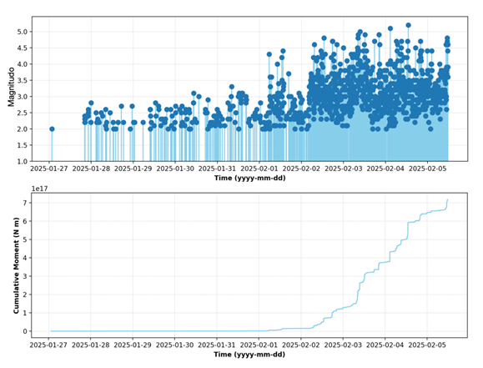Click the 2025-02-01 label on the top chart
The image size is (483, 368).
pos(259,169)
